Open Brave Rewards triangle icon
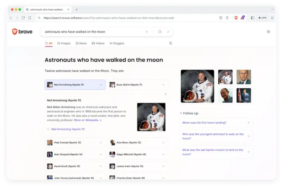The image size is (283, 188). [242, 18]
